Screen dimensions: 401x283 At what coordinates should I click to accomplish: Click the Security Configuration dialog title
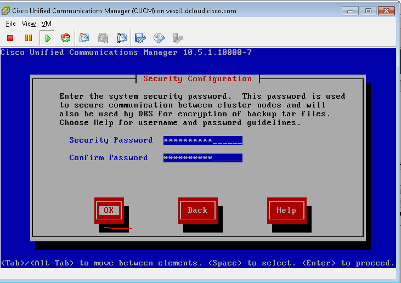[x=197, y=79]
